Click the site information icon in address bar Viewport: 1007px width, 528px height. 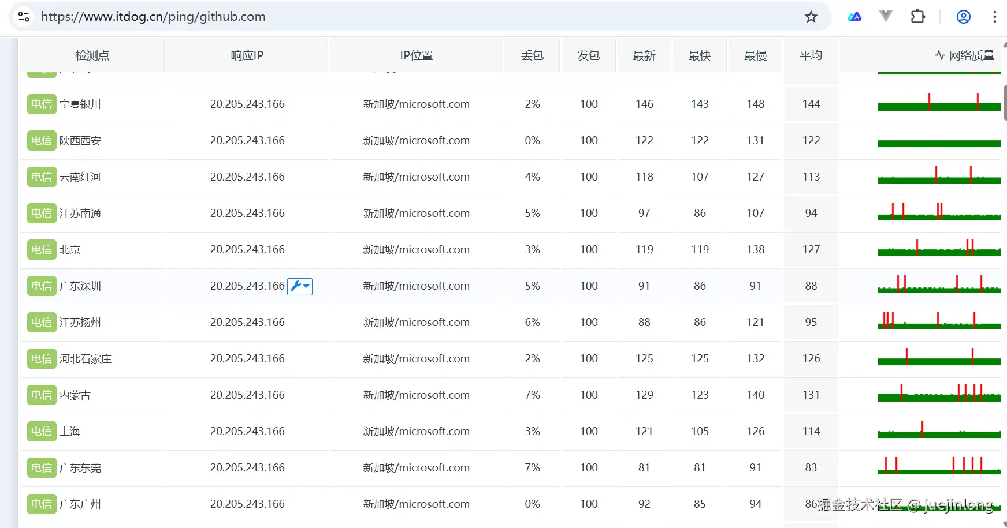(x=23, y=17)
